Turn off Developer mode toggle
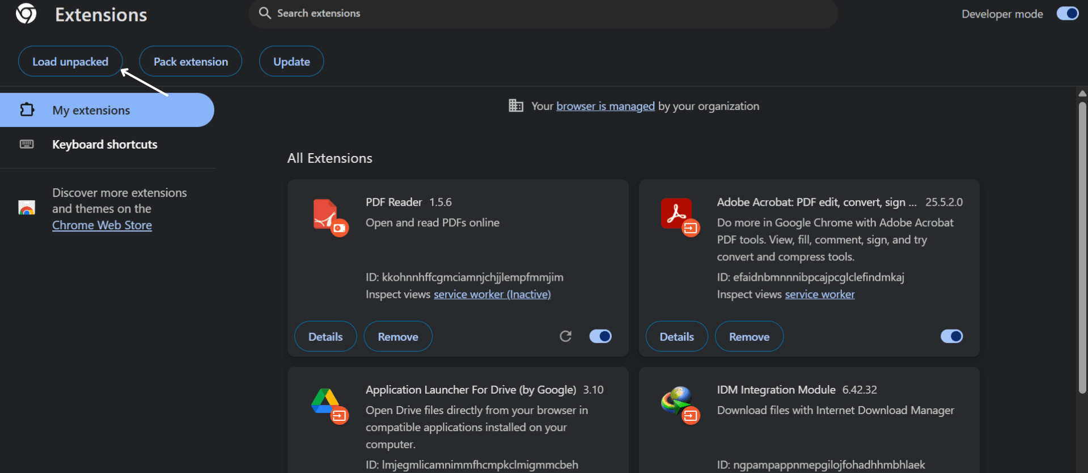This screenshot has width=1088, height=473. tap(1068, 14)
